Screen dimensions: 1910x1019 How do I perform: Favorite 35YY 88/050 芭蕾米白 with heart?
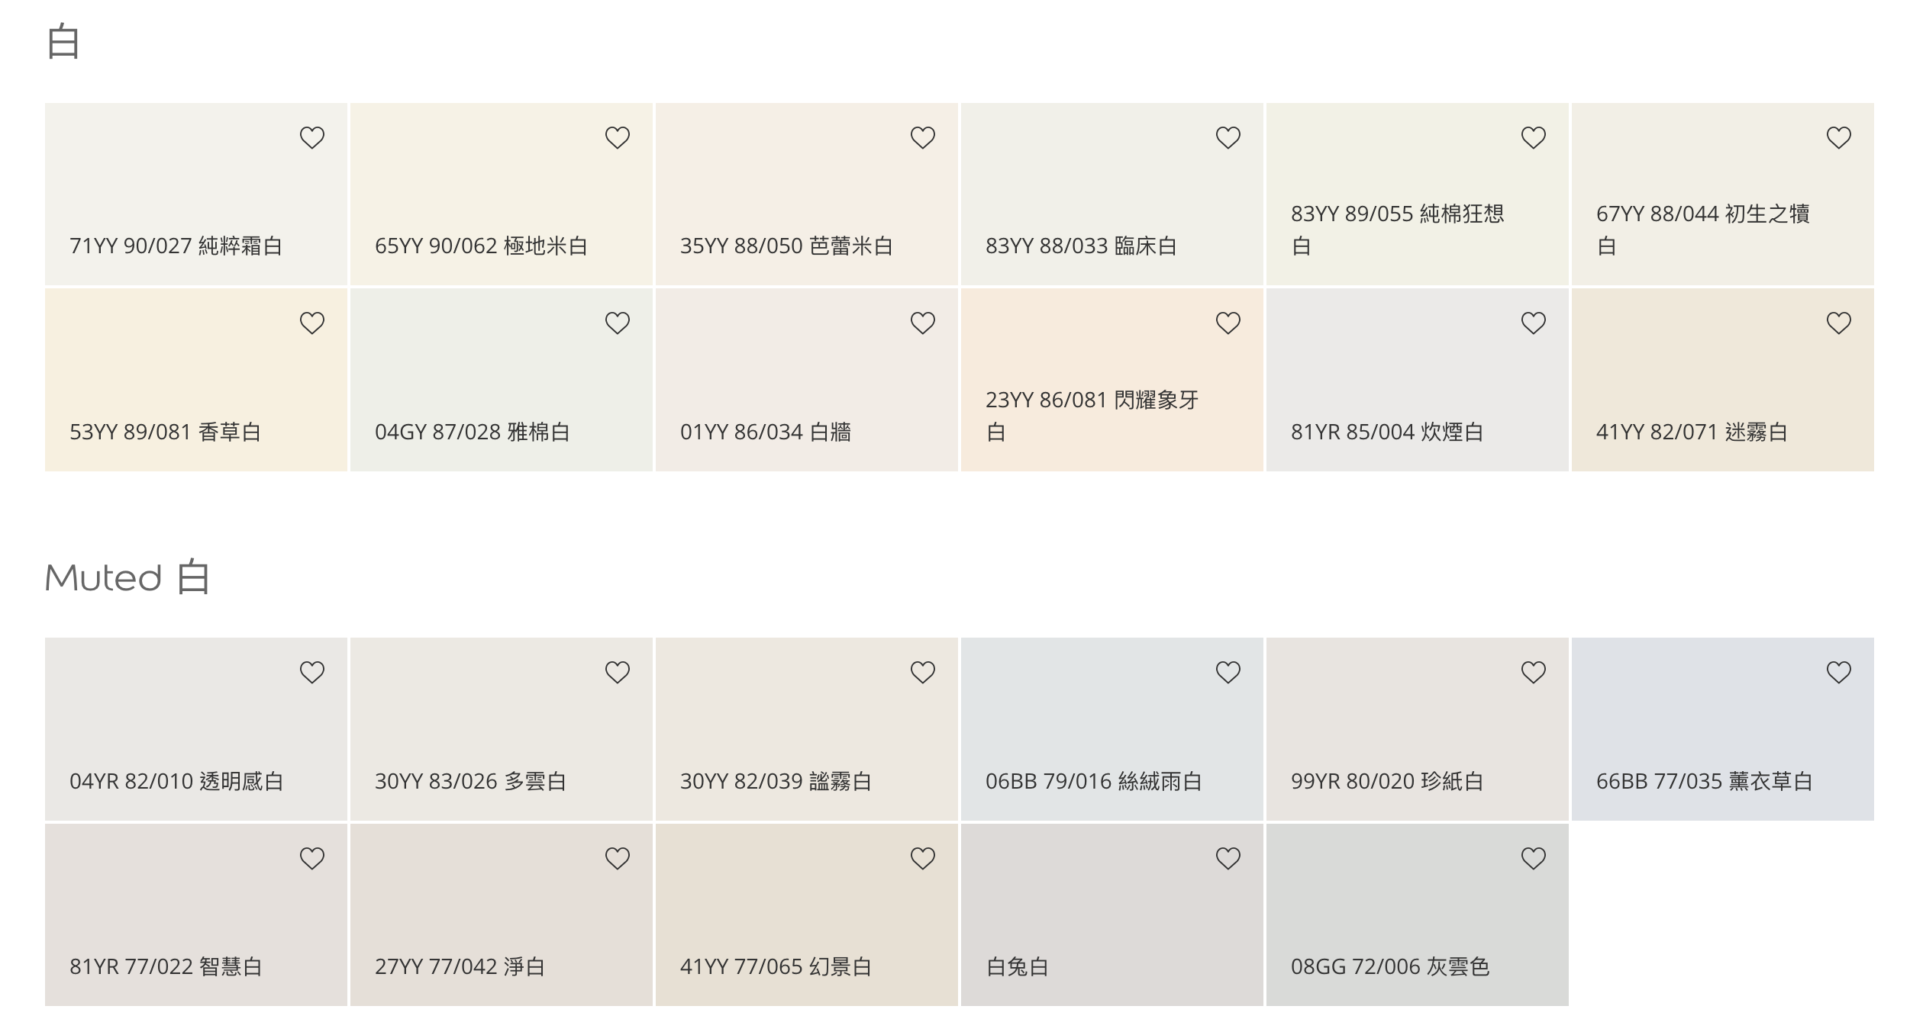pyautogui.click(x=922, y=138)
